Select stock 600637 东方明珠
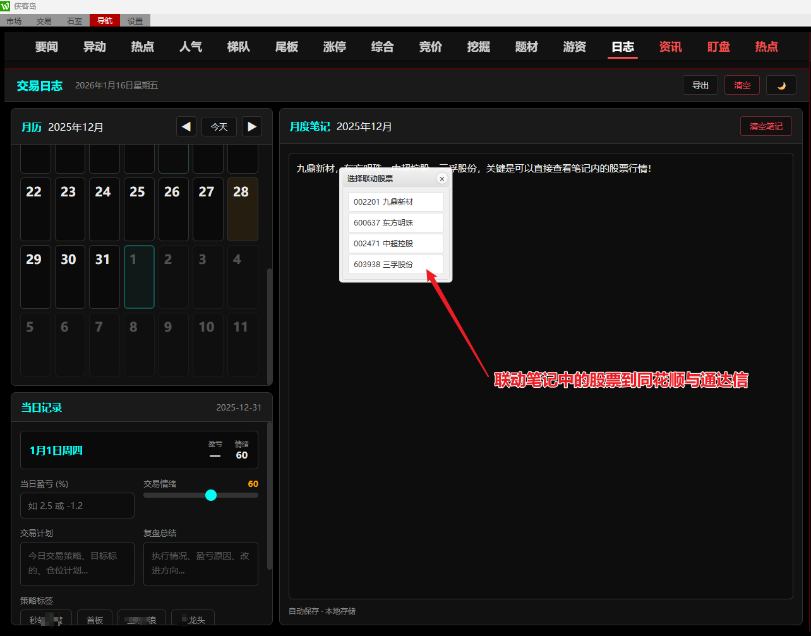 coord(396,223)
